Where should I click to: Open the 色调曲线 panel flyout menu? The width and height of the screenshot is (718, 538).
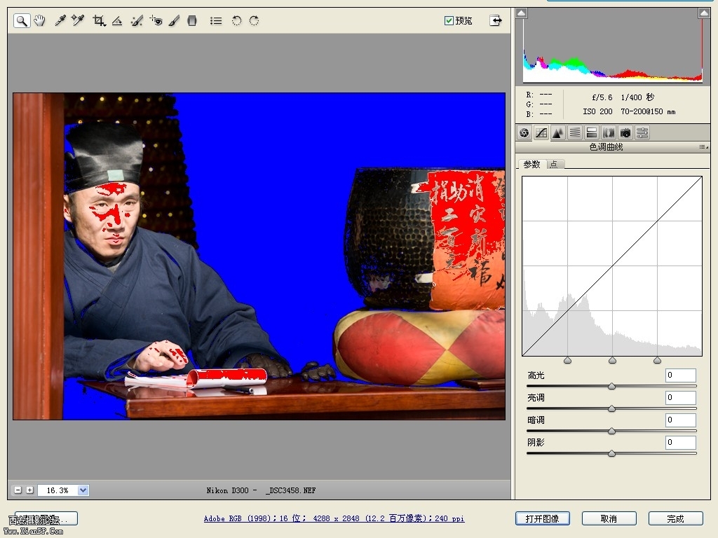703,147
